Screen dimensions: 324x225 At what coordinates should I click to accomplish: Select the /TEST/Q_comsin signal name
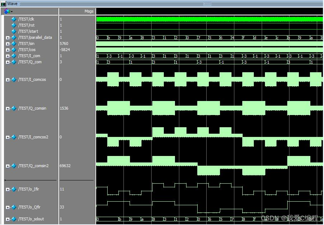32,108
